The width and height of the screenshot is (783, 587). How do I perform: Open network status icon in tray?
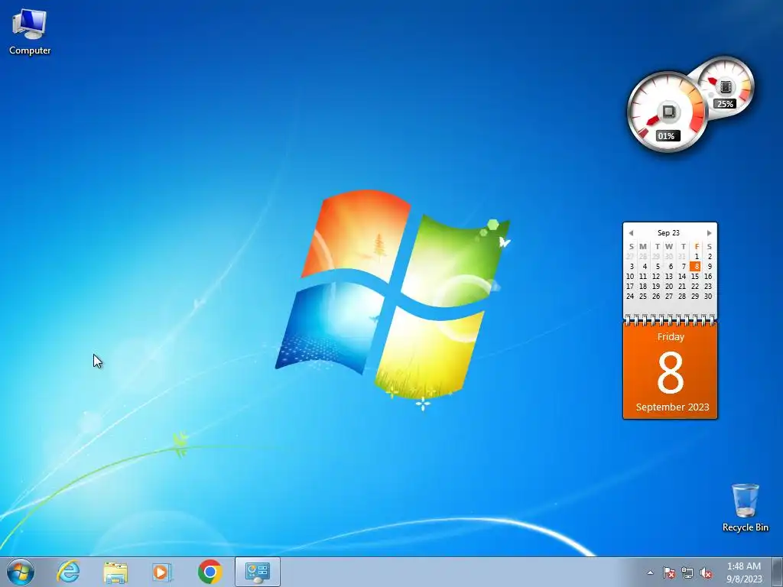[x=687, y=572]
